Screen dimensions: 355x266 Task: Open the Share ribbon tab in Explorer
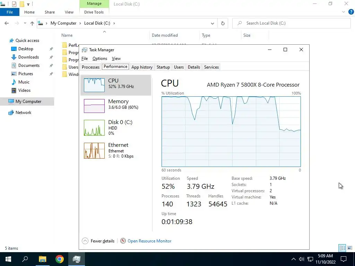[50, 12]
